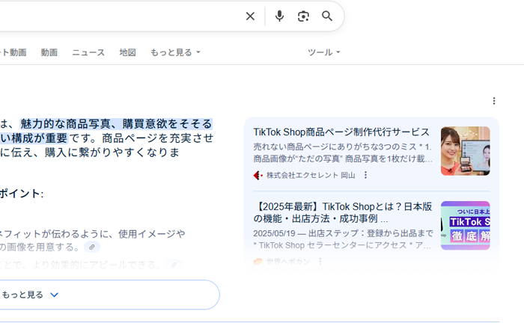The width and height of the screenshot is (524, 329).
Task: Open image search with the camera lens icon
Action: tap(303, 16)
